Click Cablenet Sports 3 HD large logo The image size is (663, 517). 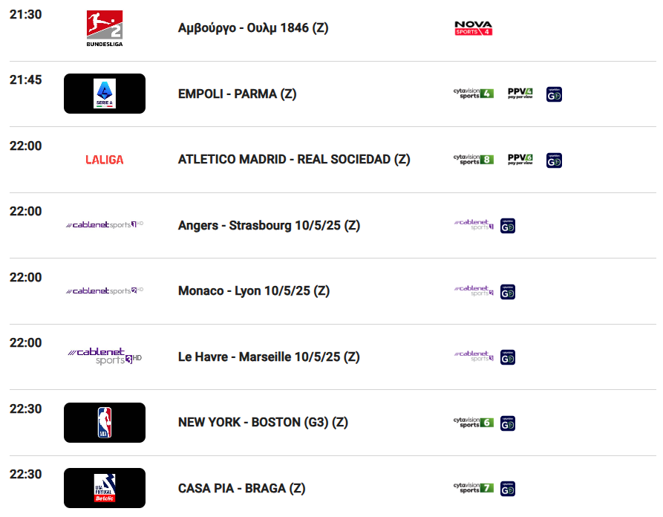[x=105, y=357]
